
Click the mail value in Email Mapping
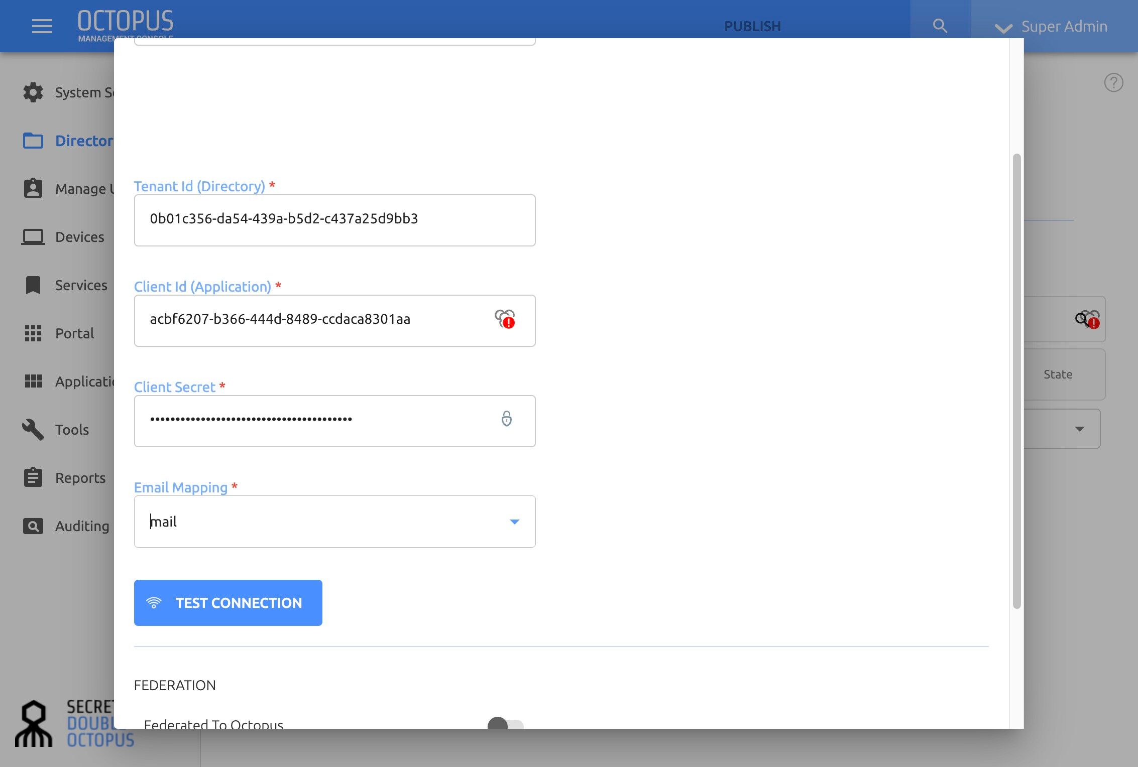(164, 522)
